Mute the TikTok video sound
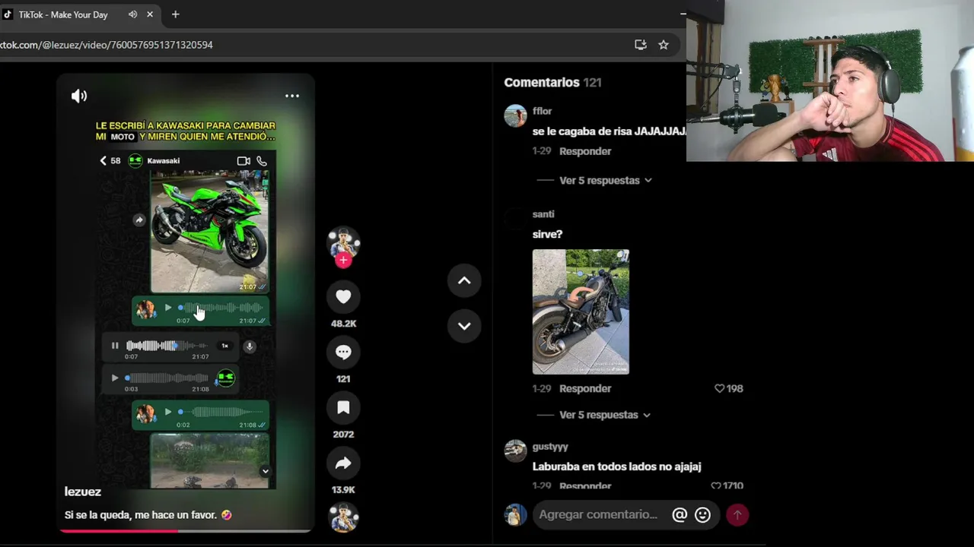This screenshot has width=974, height=547. pos(79,96)
